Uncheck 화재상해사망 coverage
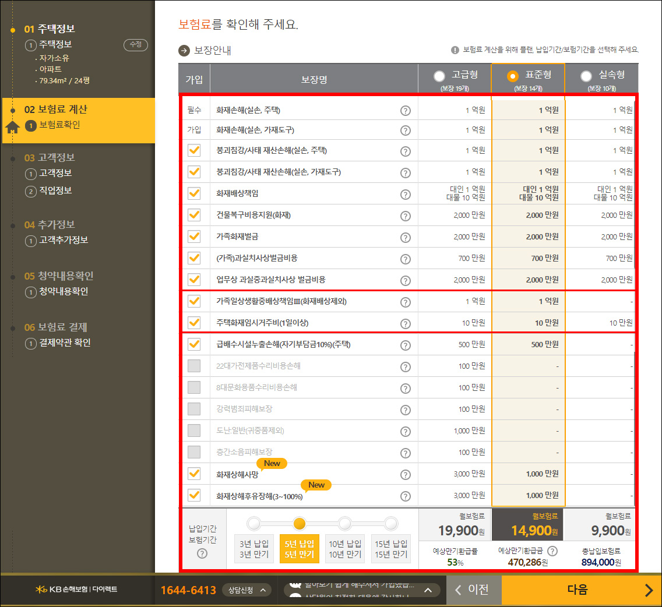Viewport: 662px width, 607px height. (194, 474)
